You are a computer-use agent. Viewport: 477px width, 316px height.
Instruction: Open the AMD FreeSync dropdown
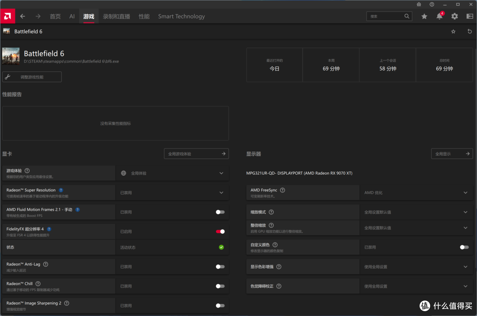[416, 193]
